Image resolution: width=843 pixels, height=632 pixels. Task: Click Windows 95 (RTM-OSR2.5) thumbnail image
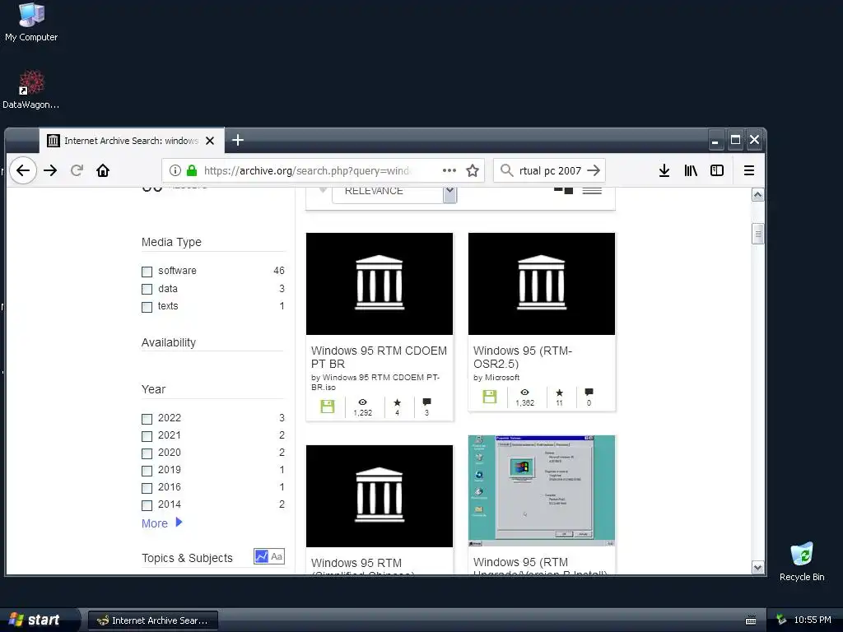click(x=542, y=283)
